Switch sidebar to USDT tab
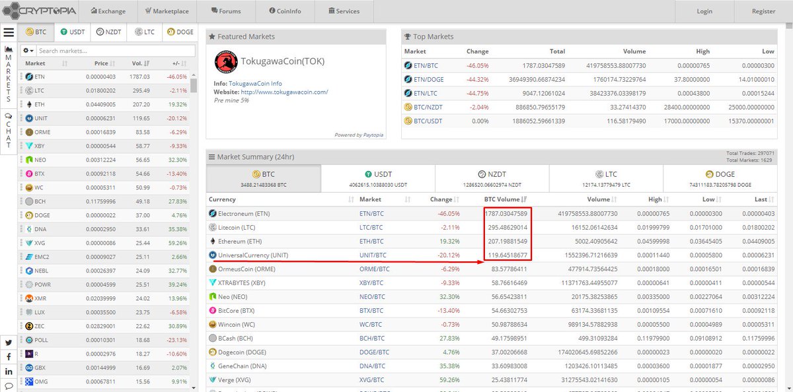This screenshot has width=793, height=392. point(73,32)
